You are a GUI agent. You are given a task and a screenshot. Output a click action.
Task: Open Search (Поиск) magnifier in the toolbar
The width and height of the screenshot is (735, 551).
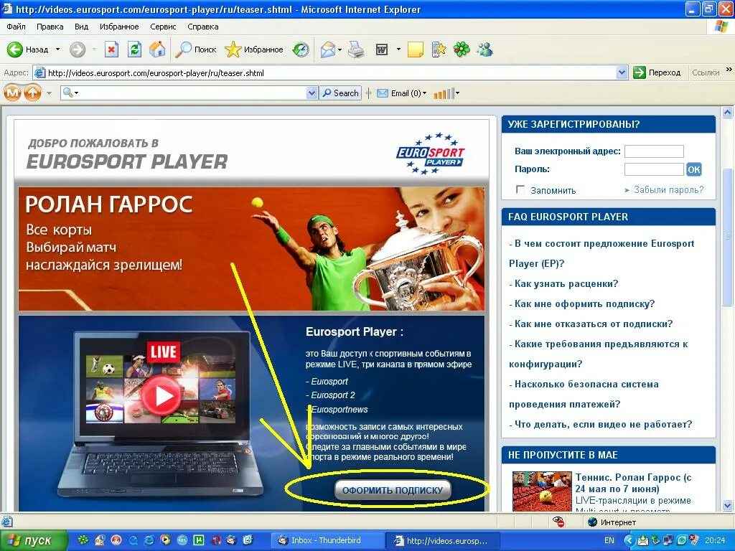[195, 50]
